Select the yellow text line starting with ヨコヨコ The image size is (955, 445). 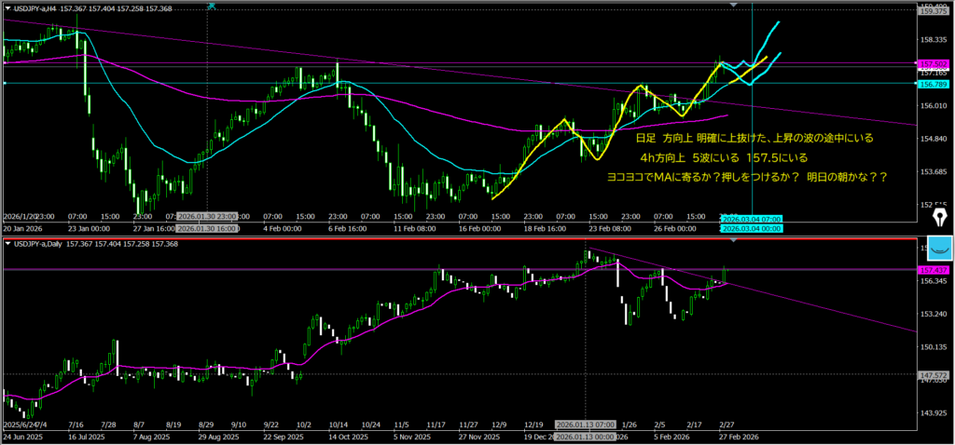point(746,175)
